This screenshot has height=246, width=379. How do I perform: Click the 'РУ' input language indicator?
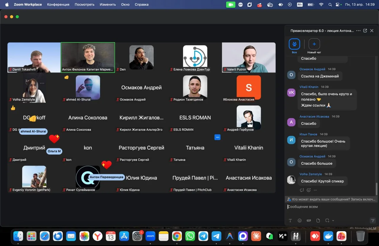(x=300, y=4)
